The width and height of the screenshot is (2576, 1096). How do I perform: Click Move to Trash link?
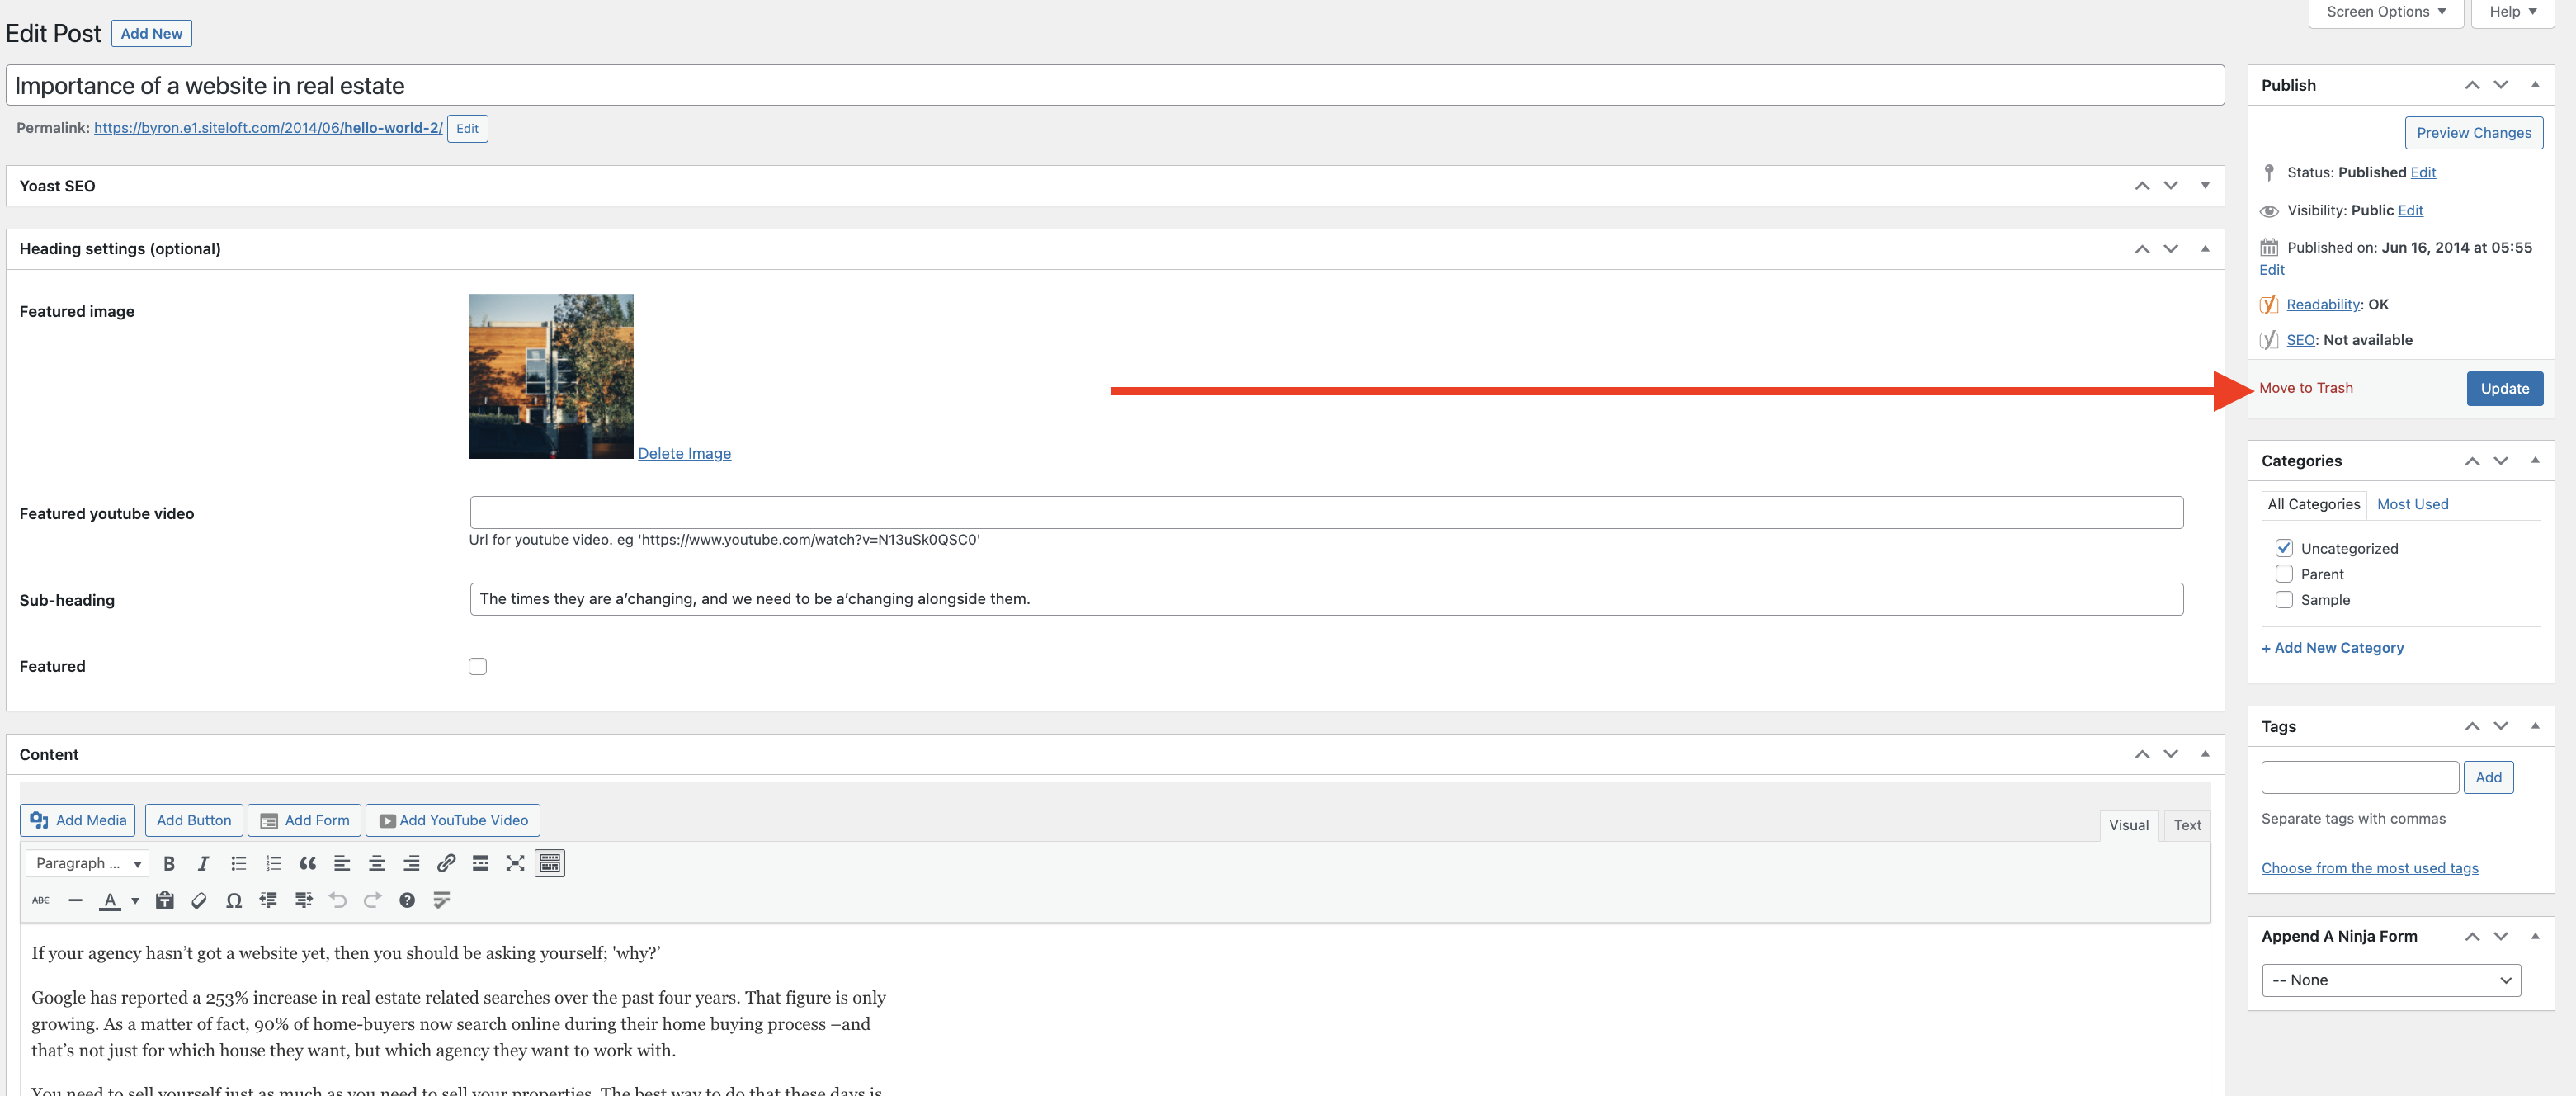coord(2305,388)
